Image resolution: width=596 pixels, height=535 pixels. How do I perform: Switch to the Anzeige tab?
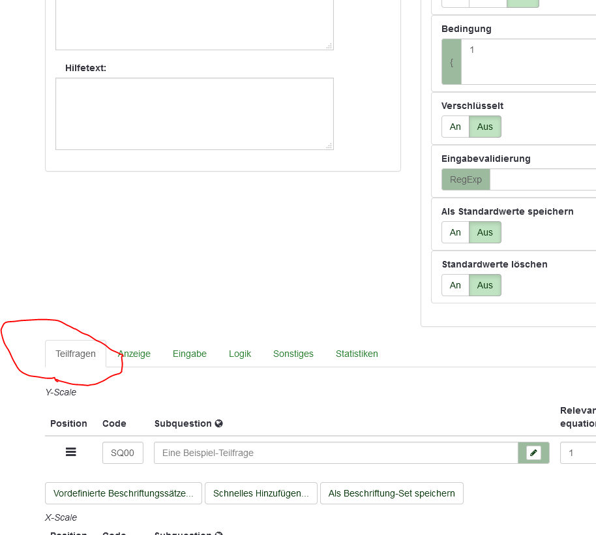pyautogui.click(x=134, y=354)
